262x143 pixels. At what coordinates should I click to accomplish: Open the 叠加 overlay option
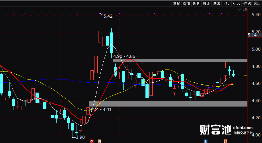pos(186,3)
